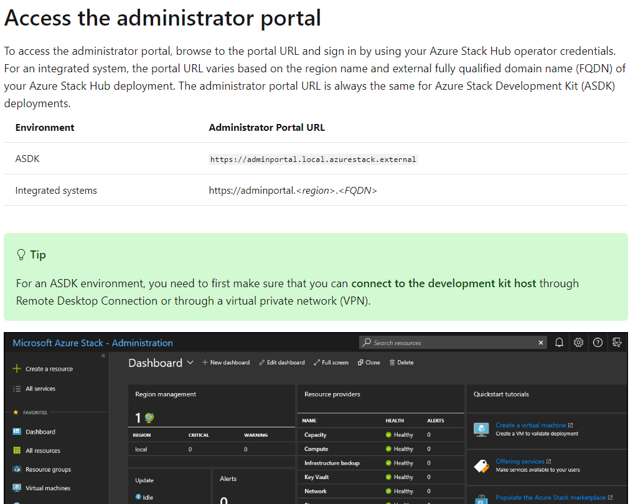Click the Tip lightbulb icon

[x=21, y=255]
